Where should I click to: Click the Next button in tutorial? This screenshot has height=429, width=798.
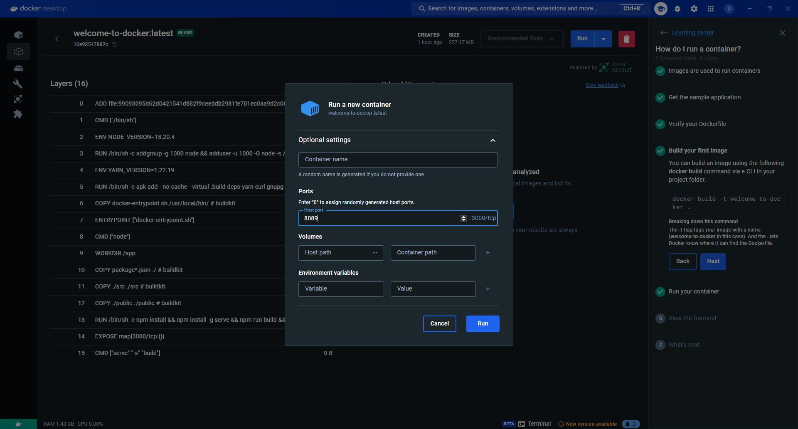tap(713, 261)
